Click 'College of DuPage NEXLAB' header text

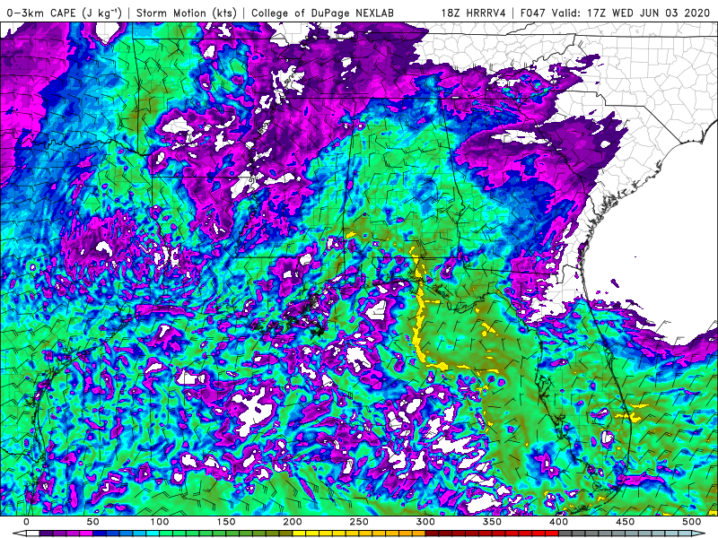[x=322, y=13]
